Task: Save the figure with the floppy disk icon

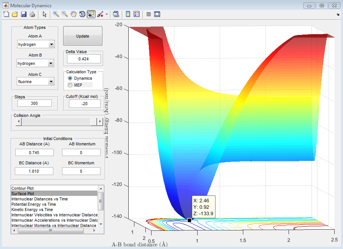Action: [x=23, y=14]
